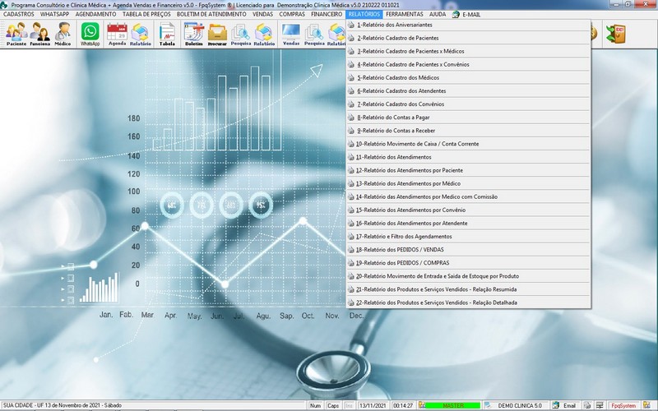Viewport: 658px width, 411px height.
Task: Click printer icon beside 5-Relatório Cadastro dos Médicos
Action: tap(351, 77)
